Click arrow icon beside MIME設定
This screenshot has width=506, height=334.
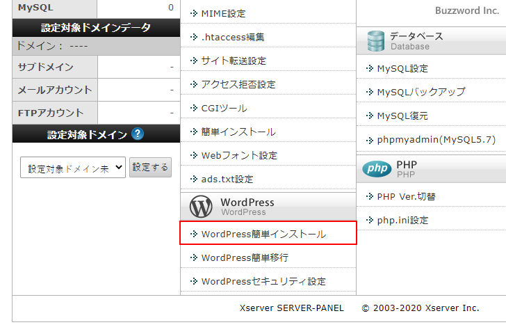[194, 13]
